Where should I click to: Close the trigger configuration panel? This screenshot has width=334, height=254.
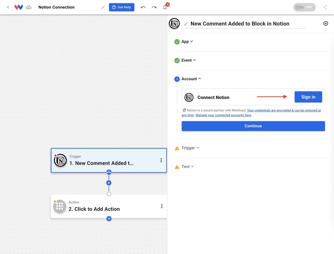tap(326, 24)
